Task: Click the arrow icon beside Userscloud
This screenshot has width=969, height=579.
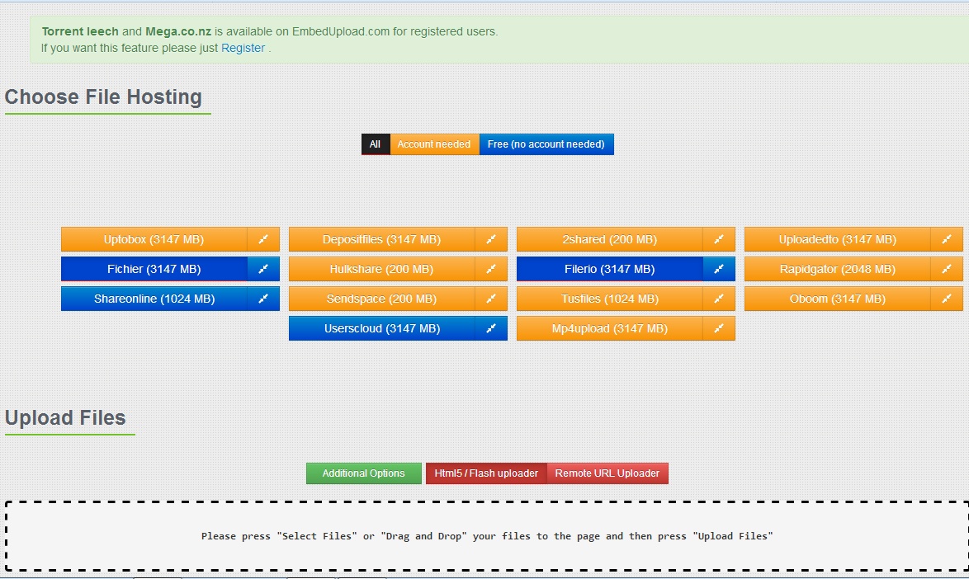Action: [492, 327]
